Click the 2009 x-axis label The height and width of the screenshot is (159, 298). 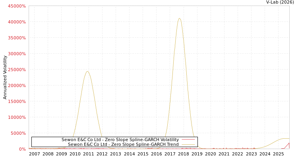[x=61, y=154]
